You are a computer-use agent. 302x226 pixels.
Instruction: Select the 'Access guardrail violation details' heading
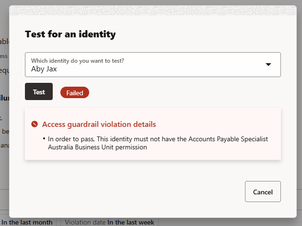pyautogui.click(x=99, y=124)
